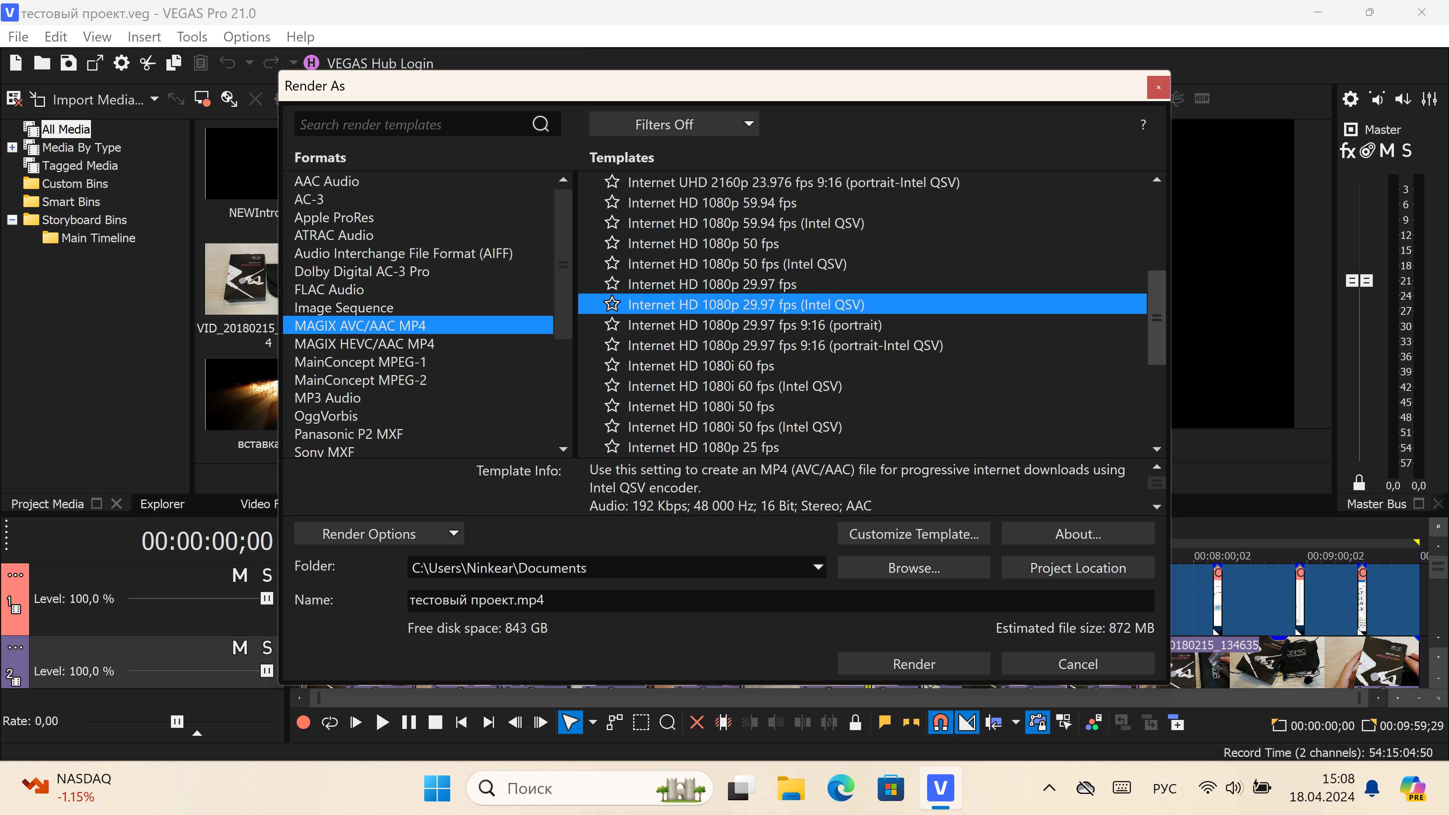This screenshot has width=1449, height=815.
Task: Mute video track 1
Action: [240, 575]
